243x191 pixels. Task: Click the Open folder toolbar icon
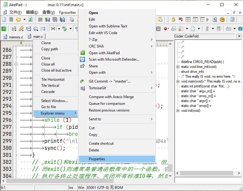click(x=18, y=19)
